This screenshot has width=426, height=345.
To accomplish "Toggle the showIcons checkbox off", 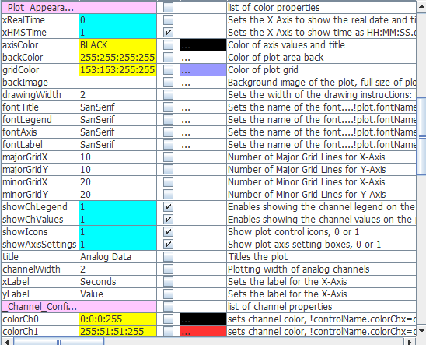I will 168,232.
